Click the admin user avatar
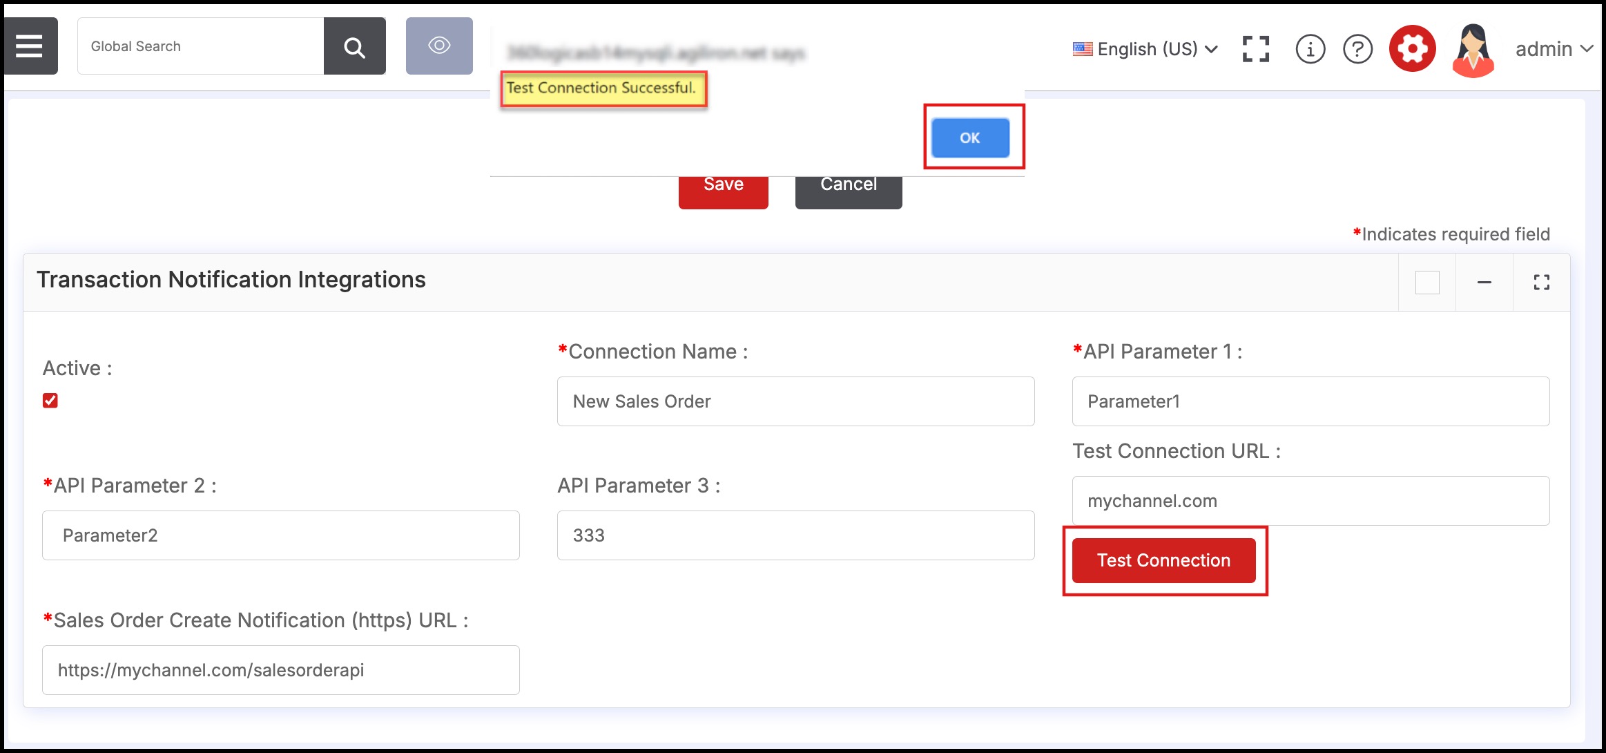Screen dimensions: 1606x753 [x=1473, y=49]
